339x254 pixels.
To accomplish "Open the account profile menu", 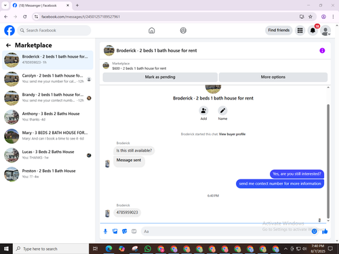I will click(325, 30).
